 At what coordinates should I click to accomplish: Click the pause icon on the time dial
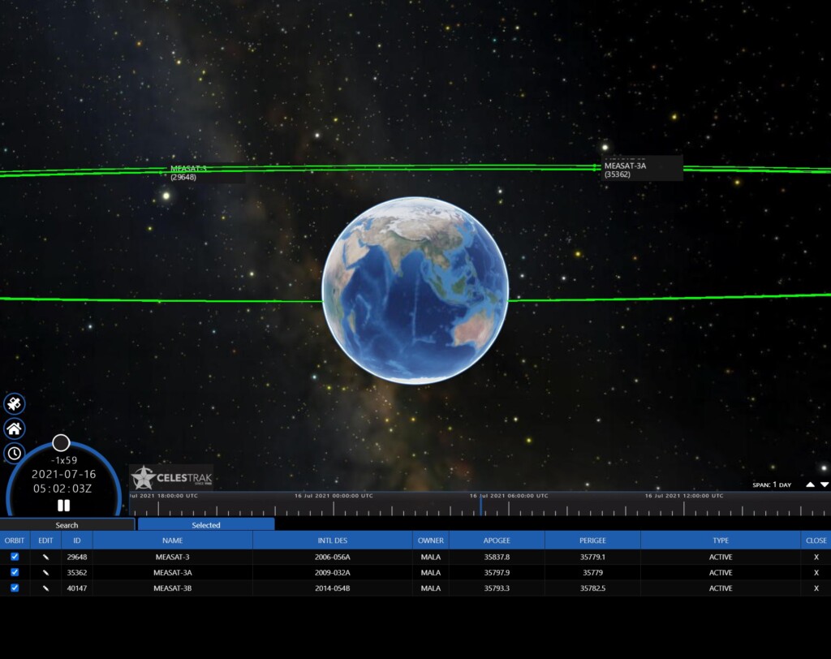point(63,506)
